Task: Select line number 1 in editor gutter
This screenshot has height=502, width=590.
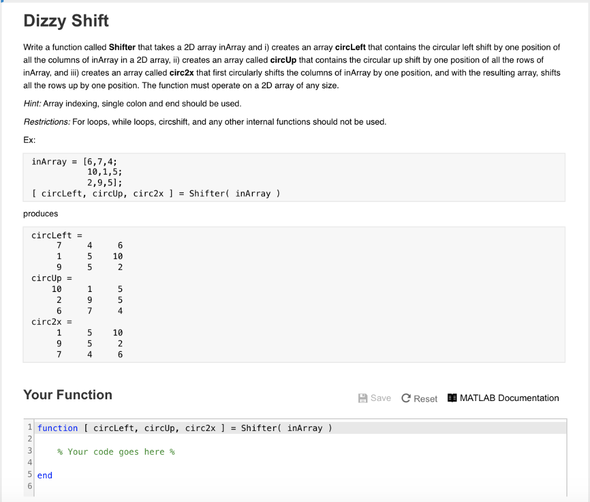Action: tap(29, 428)
